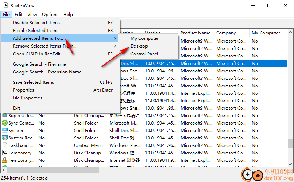294x182 pixels.
Task: Choose Disable Selected Items
Action: (60, 23)
